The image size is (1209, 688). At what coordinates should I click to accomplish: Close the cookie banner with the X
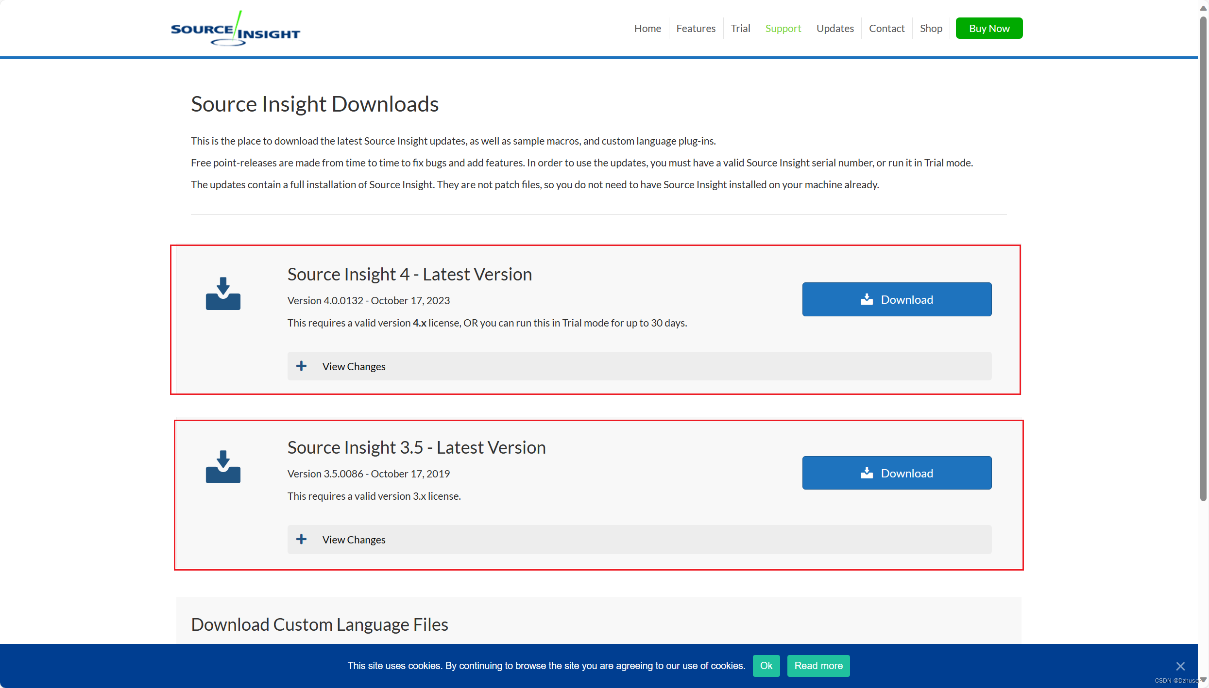pos(1180,666)
